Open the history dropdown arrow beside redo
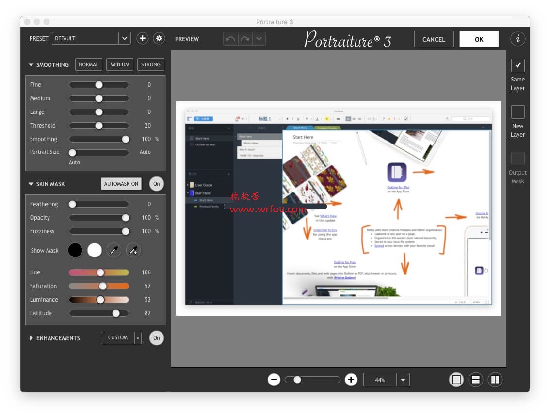Viewport: 550px width, 416px height. [259, 39]
